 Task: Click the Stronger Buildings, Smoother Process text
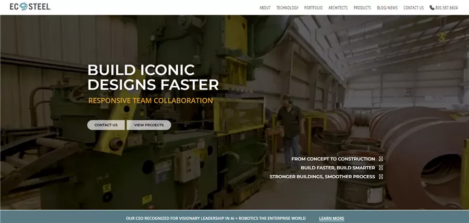click(x=322, y=176)
